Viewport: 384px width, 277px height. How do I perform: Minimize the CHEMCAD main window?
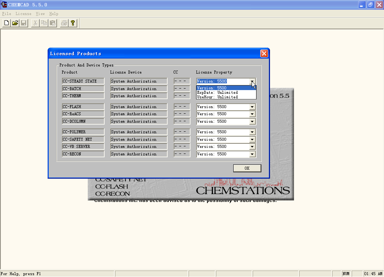coord(362,5)
